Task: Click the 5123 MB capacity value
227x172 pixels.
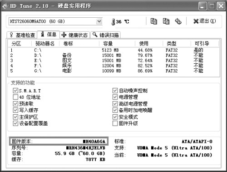Action: tap(110, 50)
